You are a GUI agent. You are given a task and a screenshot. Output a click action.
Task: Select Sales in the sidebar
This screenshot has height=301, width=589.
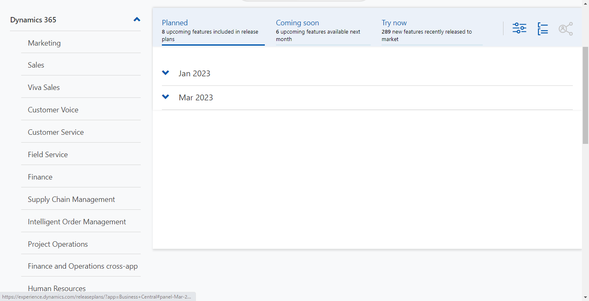[x=36, y=65]
